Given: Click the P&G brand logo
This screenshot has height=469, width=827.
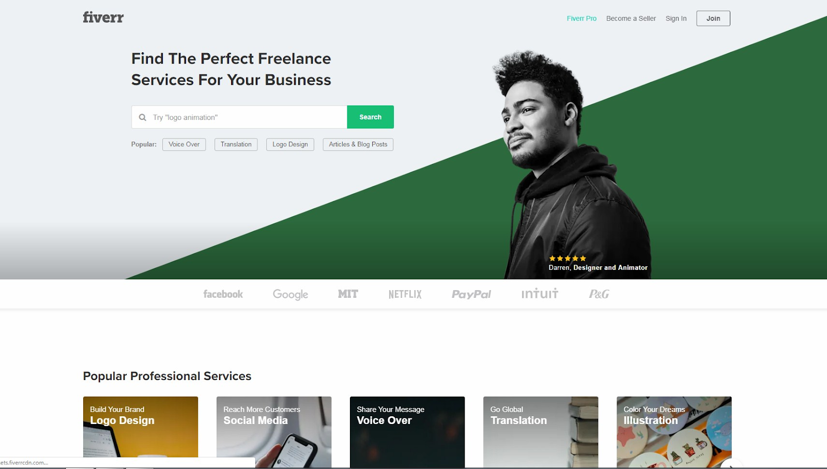Looking at the screenshot, I should (x=599, y=294).
